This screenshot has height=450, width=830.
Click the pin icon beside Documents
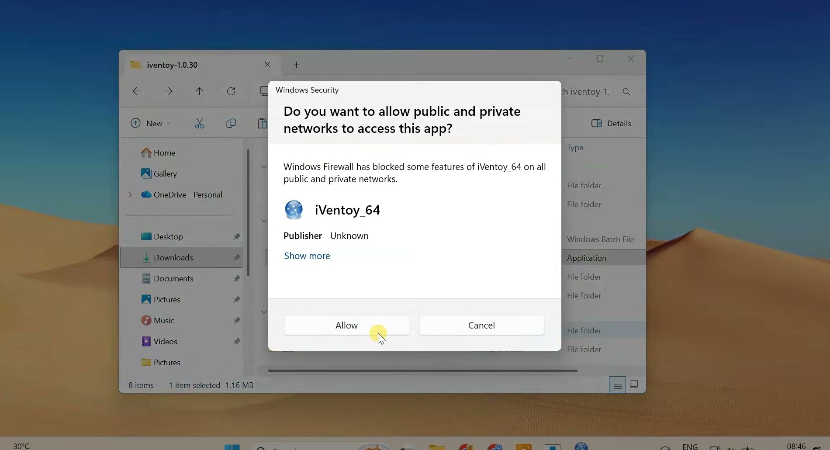237,278
